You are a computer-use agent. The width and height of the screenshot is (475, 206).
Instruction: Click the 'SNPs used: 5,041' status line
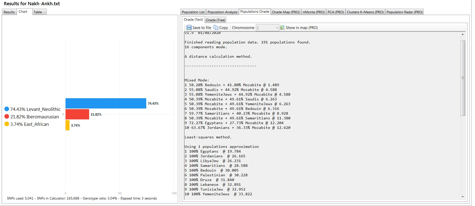82,198
